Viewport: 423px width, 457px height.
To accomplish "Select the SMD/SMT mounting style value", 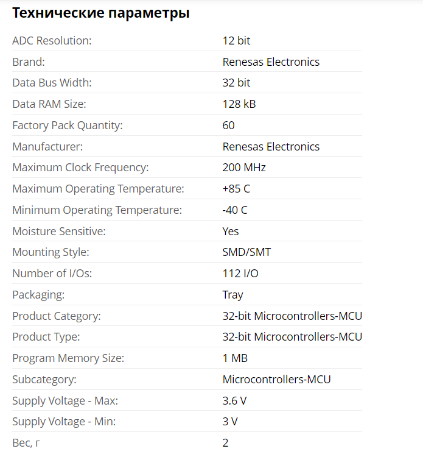I will coord(245,252).
